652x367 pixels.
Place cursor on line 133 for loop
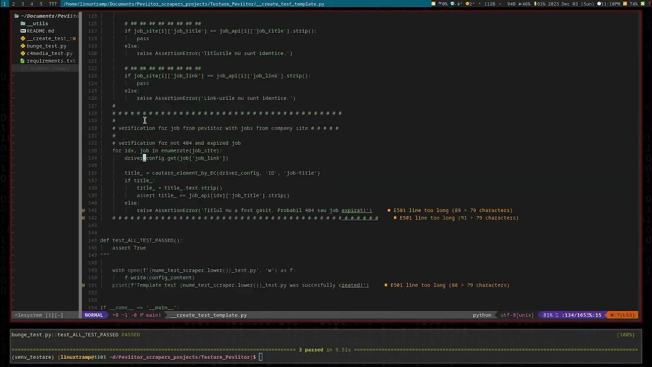tap(167, 150)
